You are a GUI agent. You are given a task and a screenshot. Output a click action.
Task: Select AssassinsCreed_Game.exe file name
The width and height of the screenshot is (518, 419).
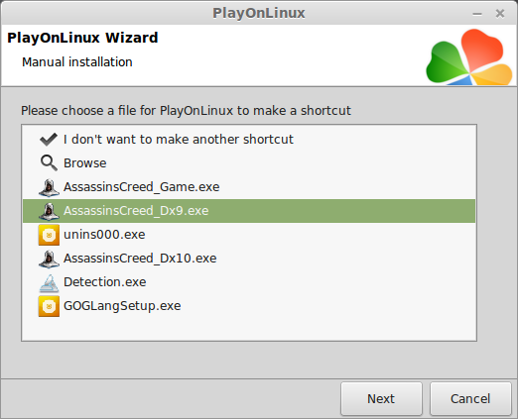pos(142,187)
